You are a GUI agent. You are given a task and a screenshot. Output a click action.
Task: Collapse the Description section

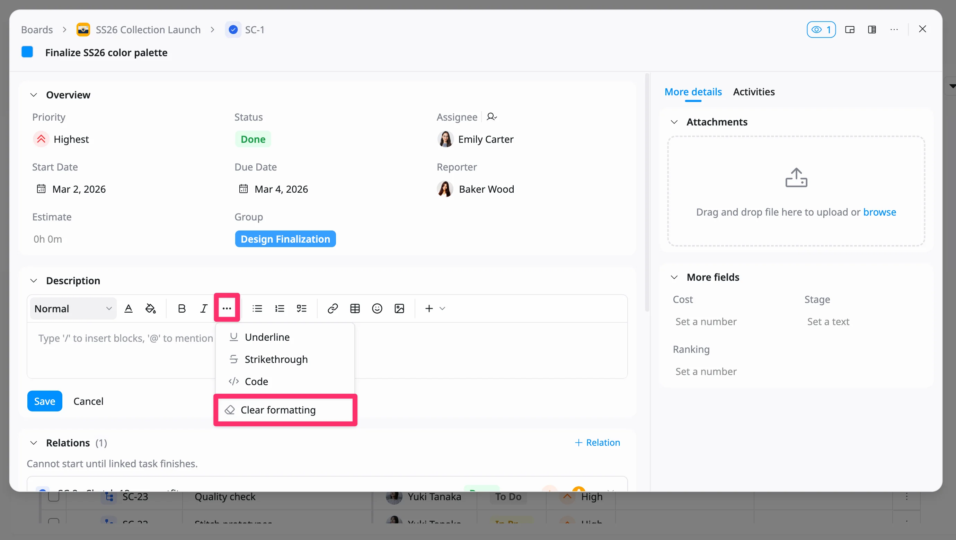(33, 280)
